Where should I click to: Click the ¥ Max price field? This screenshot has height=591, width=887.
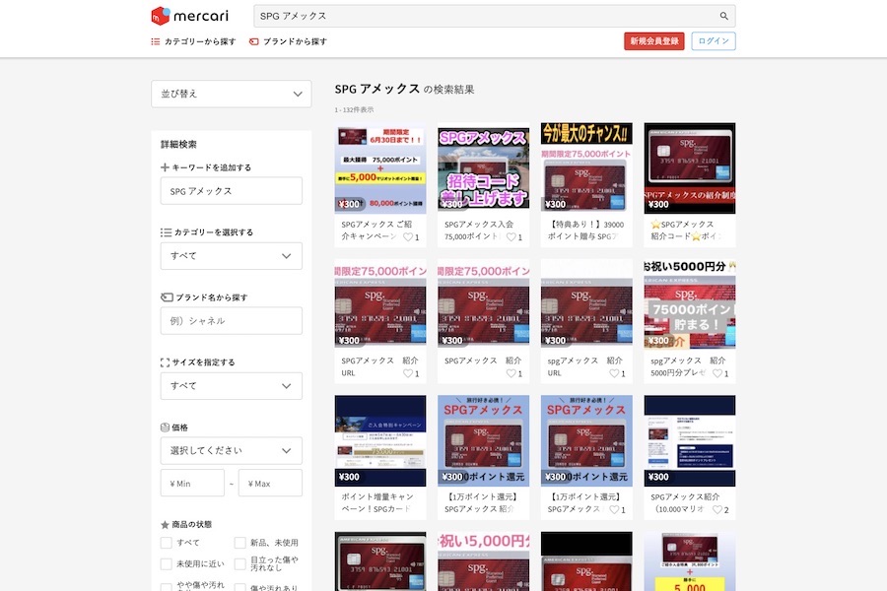(x=270, y=484)
